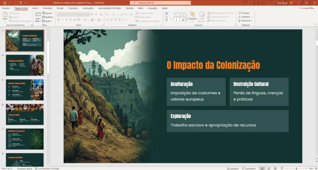Open the Layout dropdown
The height and width of the screenshot is (170, 318).
(48, 13)
